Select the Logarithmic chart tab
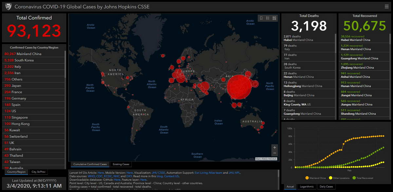Screen dimensions: 393x192 [x=307, y=186]
